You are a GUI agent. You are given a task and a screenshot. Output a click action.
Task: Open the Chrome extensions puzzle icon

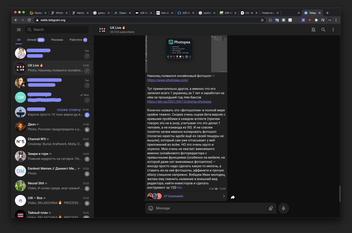[316, 20]
